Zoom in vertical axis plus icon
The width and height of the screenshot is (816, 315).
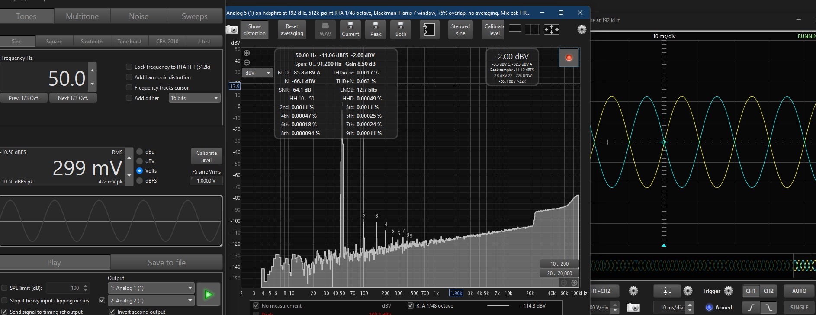point(247,53)
